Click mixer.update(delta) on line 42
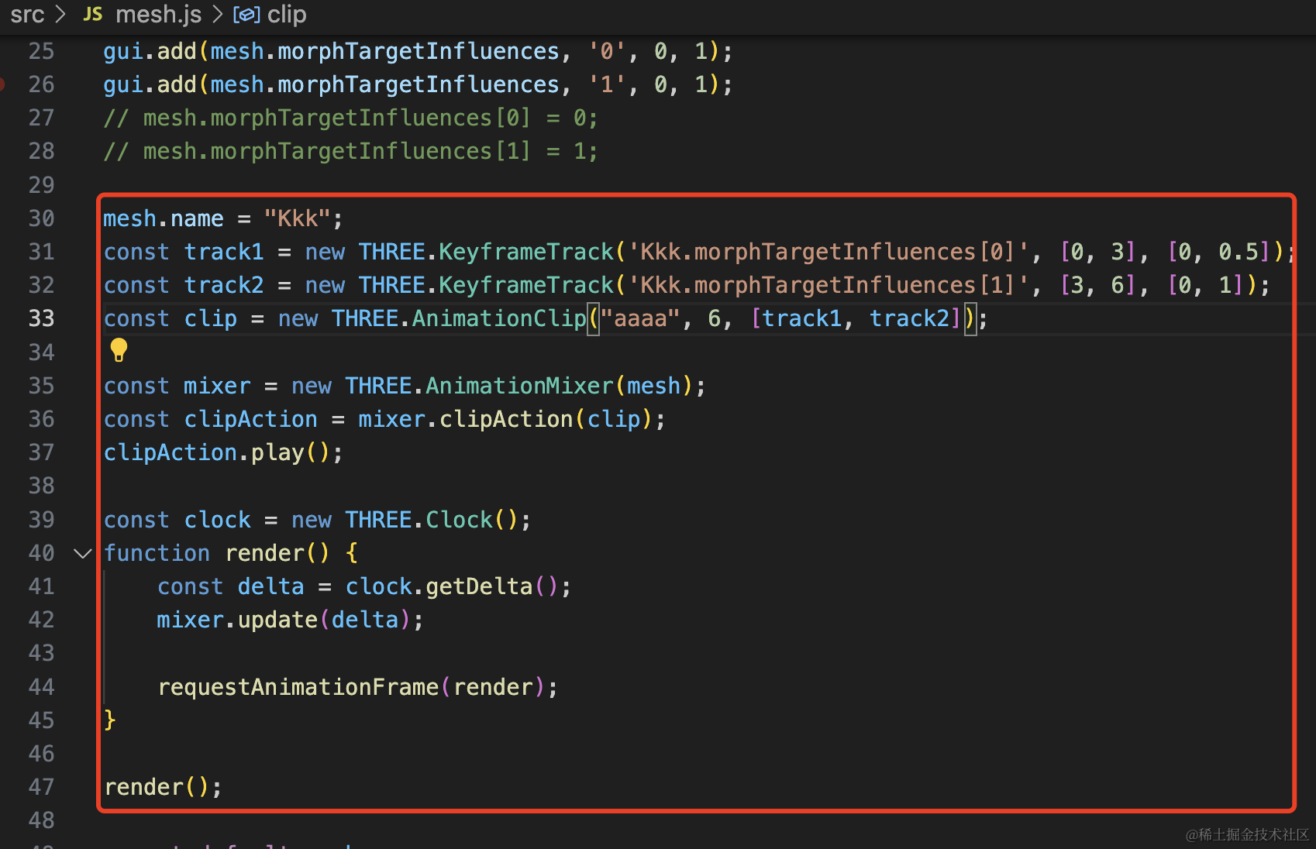Viewport: 1316px width, 849px height. 284,620
